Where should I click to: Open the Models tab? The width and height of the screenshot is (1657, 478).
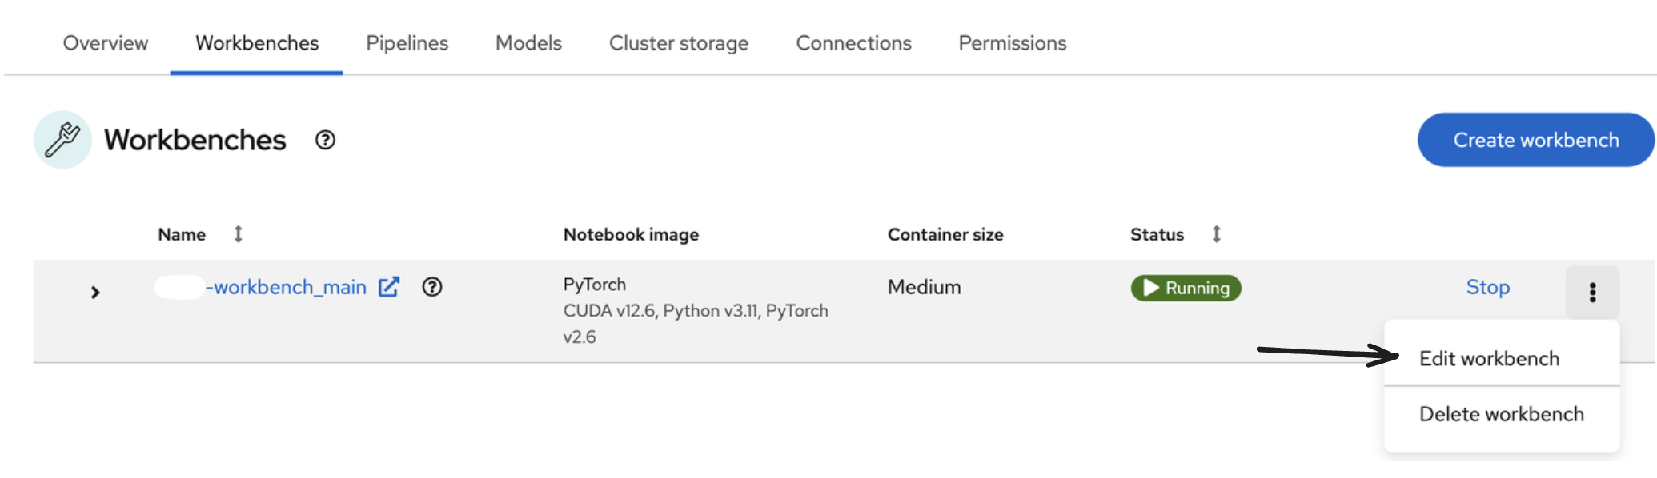(528, 43)
